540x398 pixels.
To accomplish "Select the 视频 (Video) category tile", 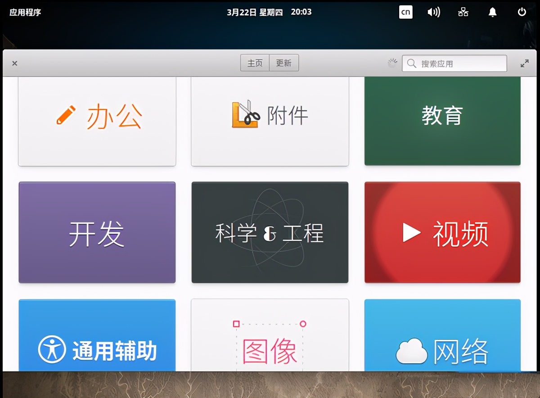I will [x=442, y=232].
